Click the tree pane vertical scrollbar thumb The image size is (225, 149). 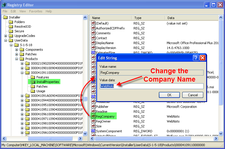click(x=85, y=99)
